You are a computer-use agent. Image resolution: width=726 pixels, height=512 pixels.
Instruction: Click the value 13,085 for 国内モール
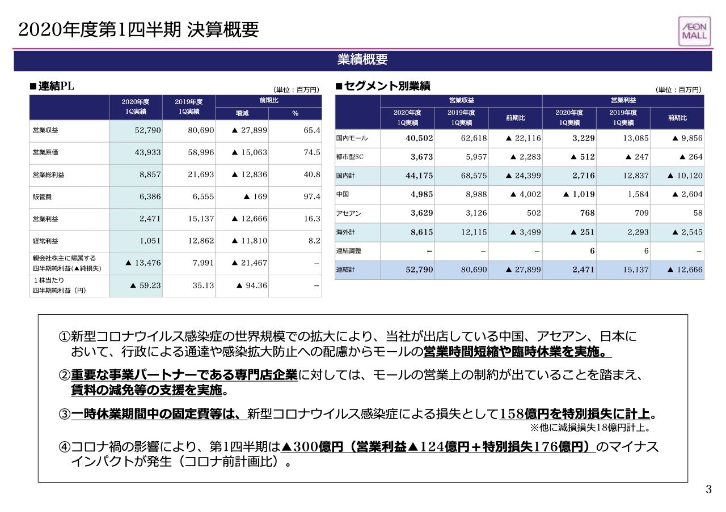[636, 138]
